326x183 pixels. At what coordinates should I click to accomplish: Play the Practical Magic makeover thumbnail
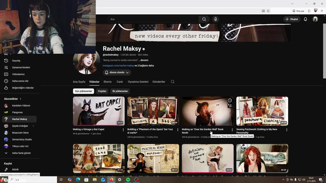coord(153,159)
